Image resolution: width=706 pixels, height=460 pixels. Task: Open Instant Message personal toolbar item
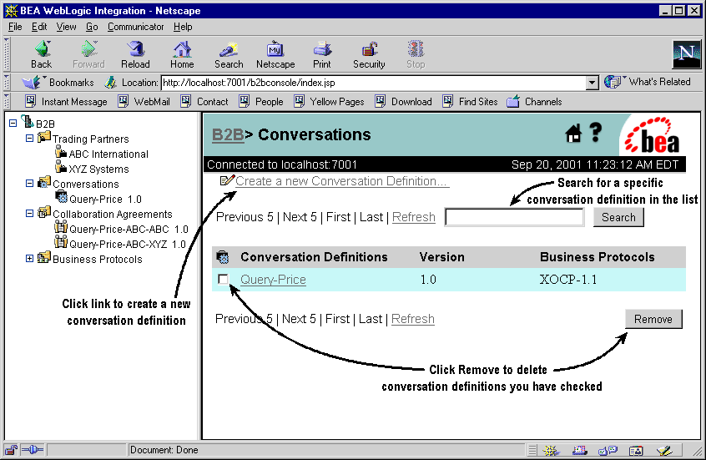(x=66, y=102)
